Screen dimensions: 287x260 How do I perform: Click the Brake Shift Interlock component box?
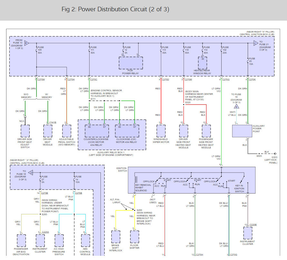click(x=116, y=237)
